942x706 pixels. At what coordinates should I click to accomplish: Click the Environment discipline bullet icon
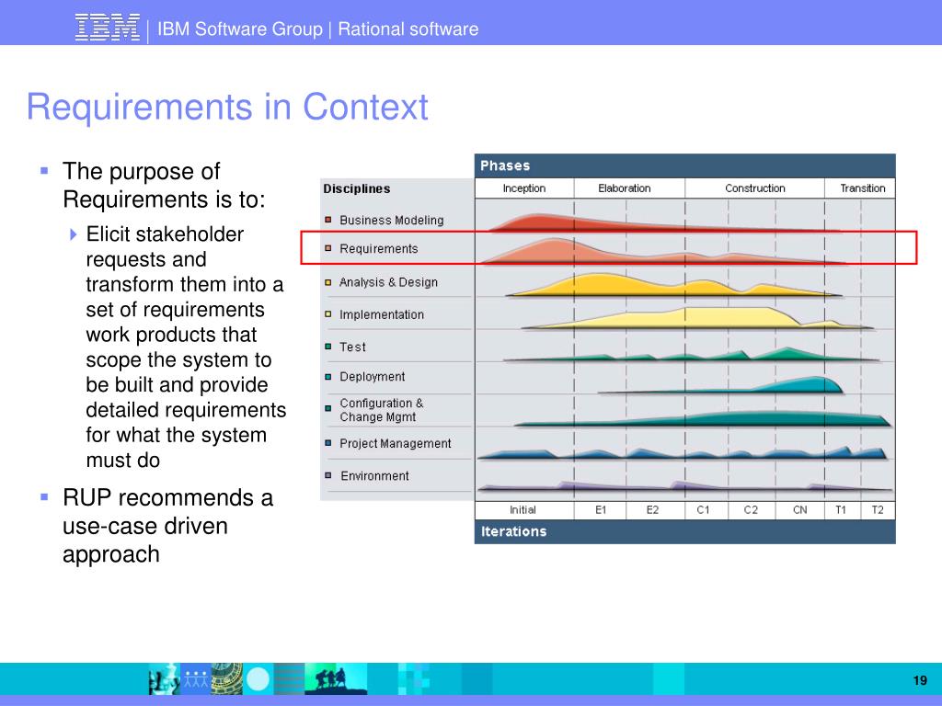328,475
